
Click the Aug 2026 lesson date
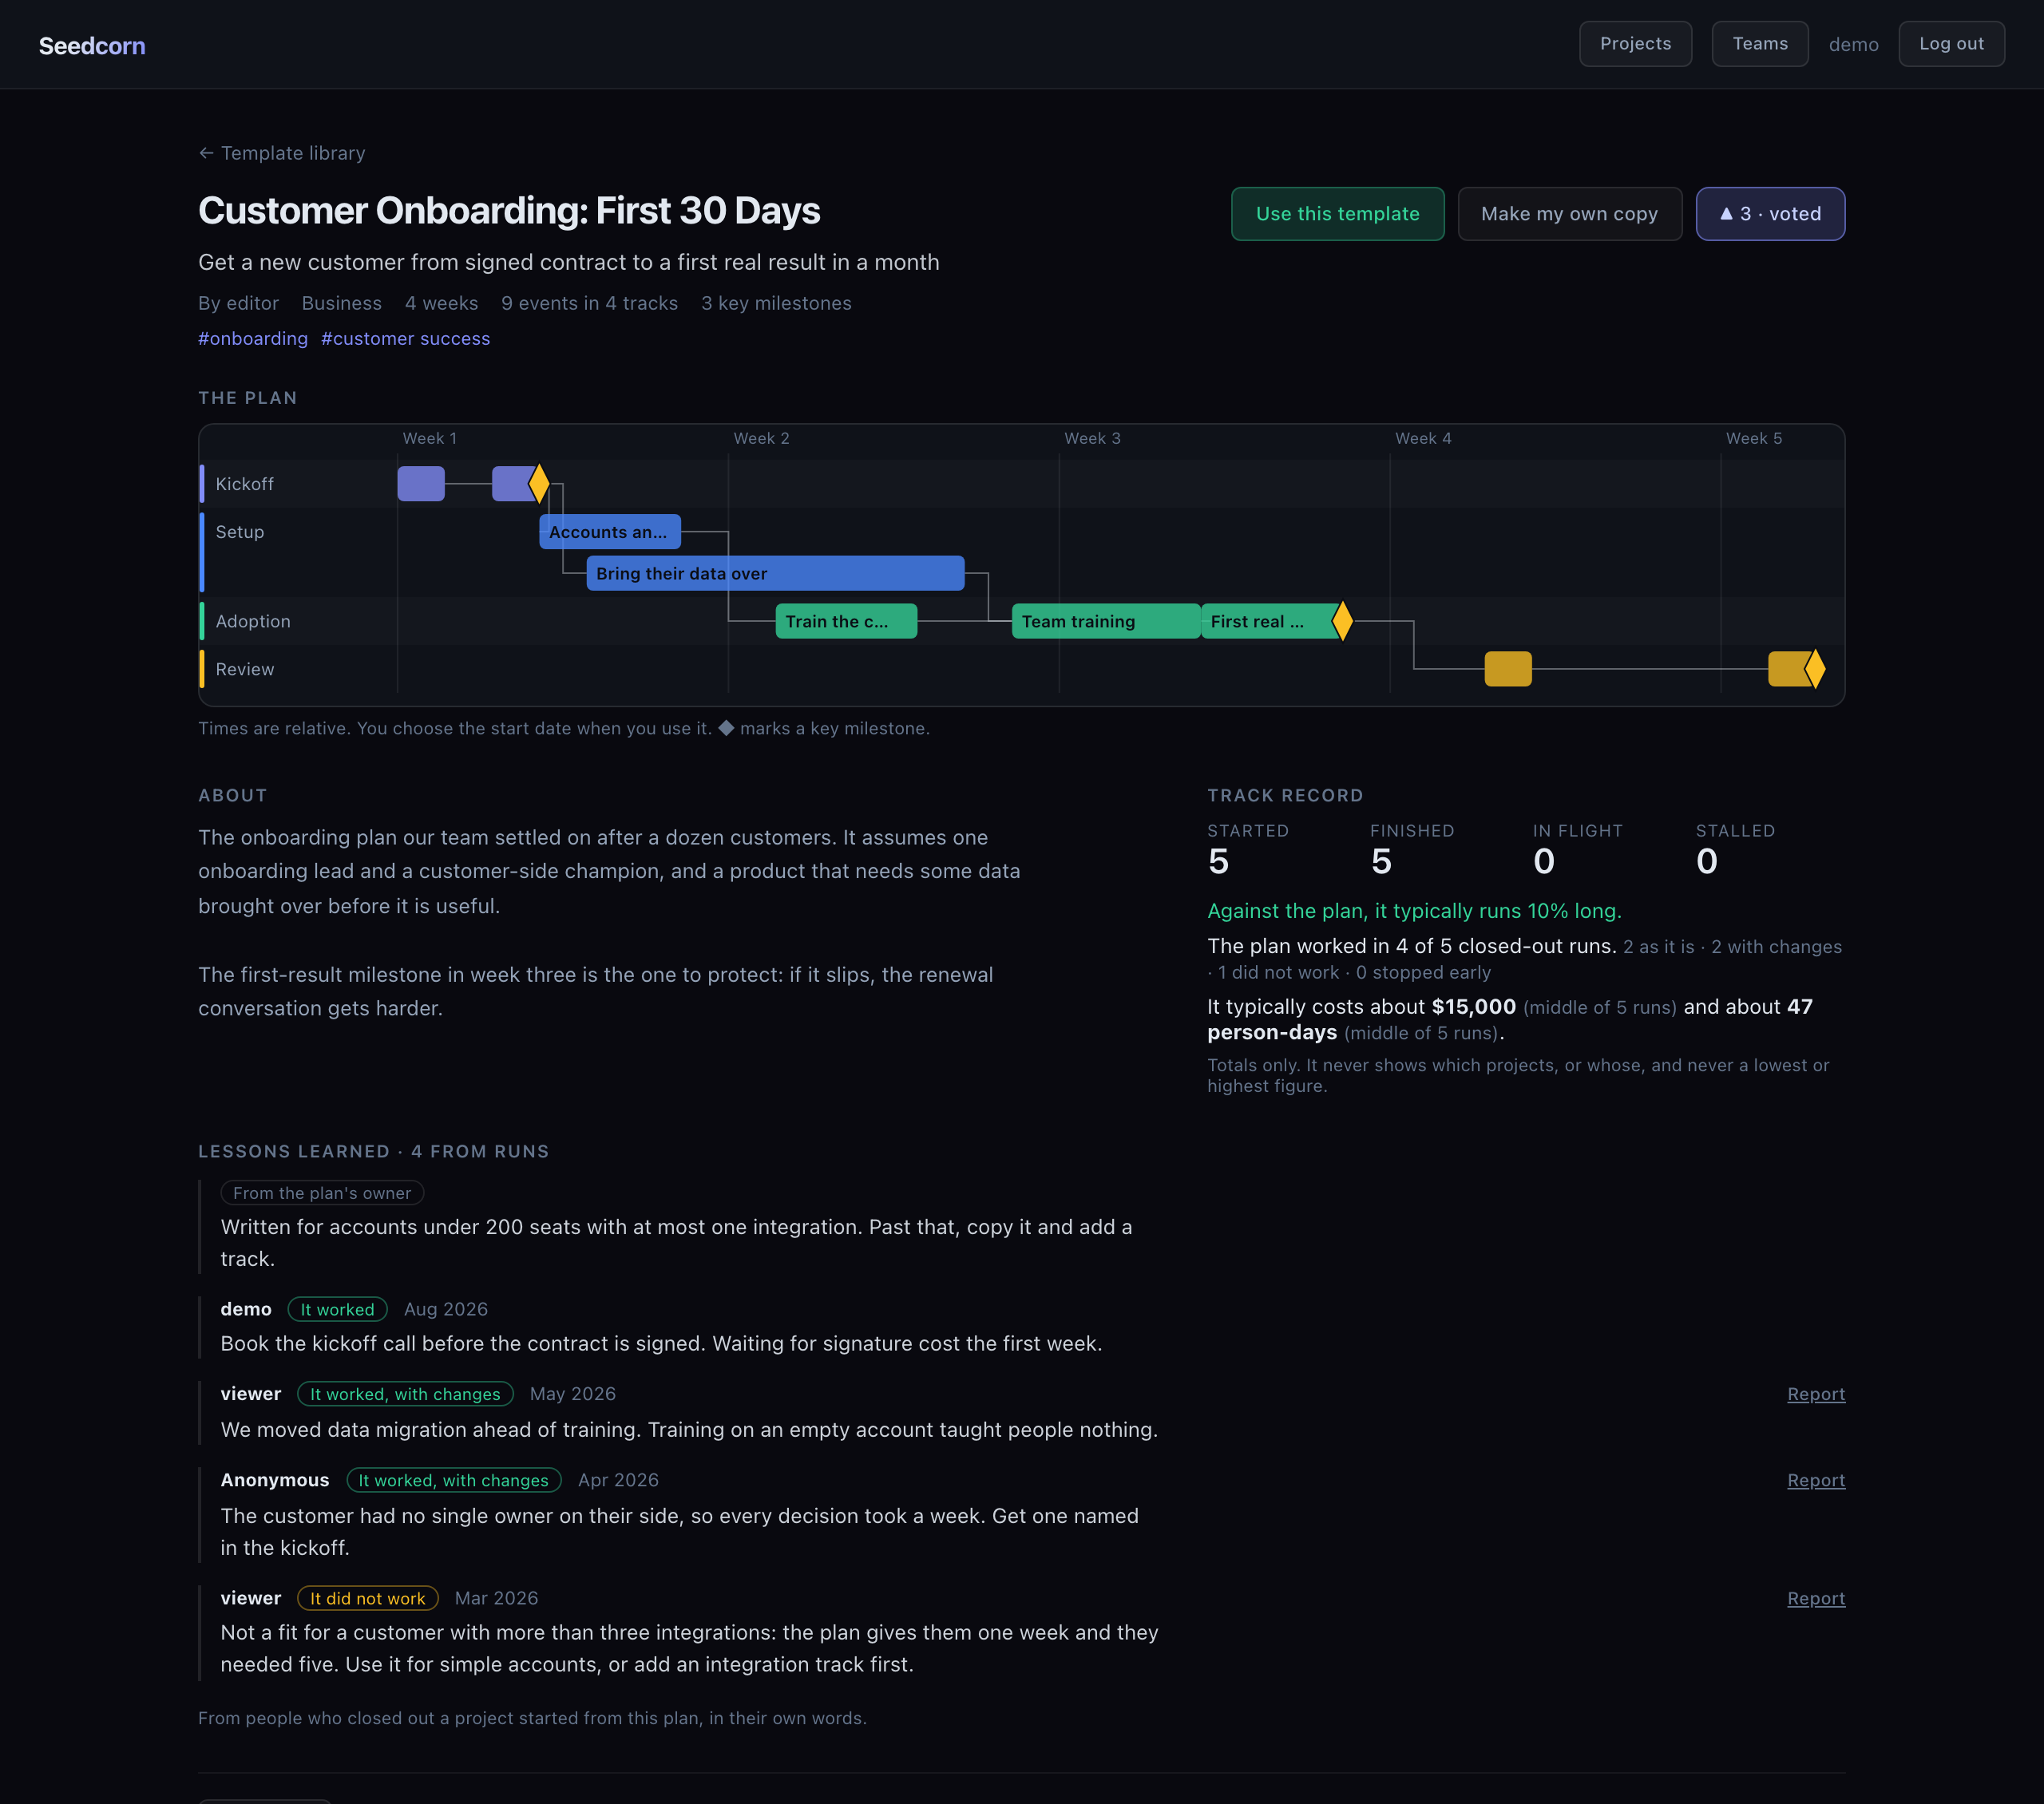point(446,1309)
